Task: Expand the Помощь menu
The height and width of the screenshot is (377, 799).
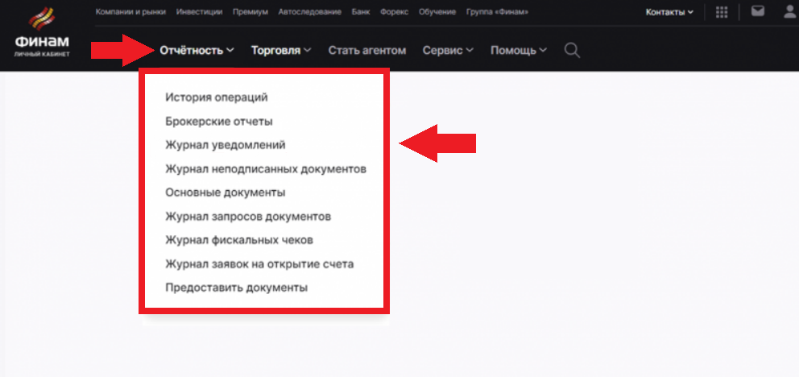Action: tap(518, 50)
